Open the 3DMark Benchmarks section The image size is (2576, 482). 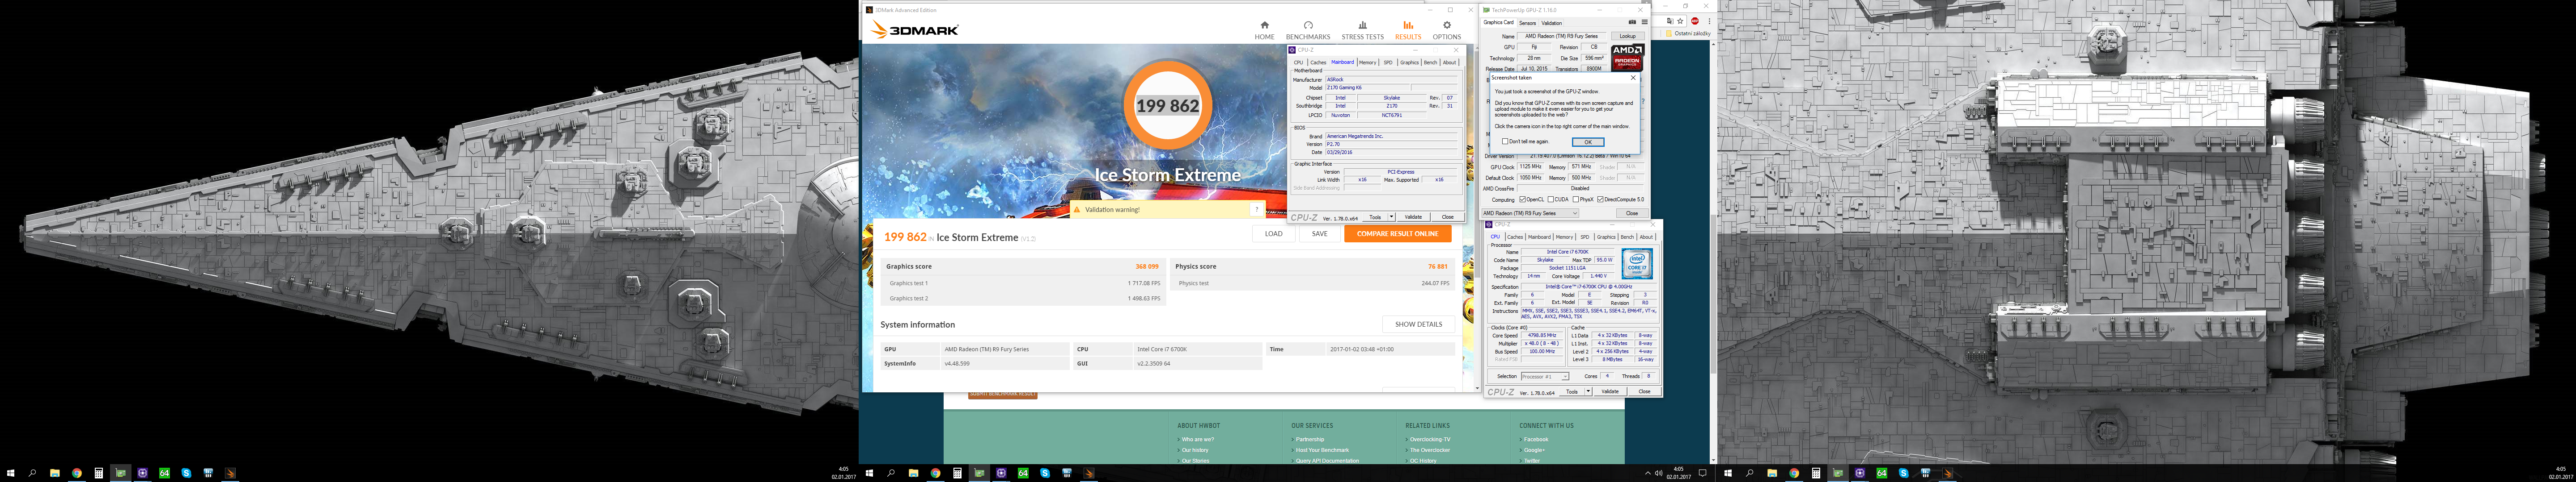1308,30
